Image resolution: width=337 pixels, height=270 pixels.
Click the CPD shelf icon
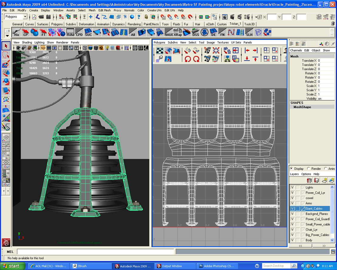(79, 32)
